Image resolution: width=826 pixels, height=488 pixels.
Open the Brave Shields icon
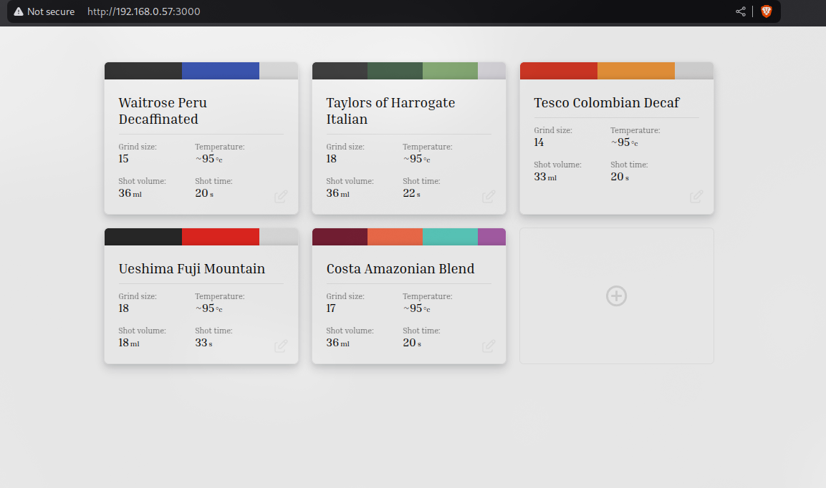click(767, 11)
